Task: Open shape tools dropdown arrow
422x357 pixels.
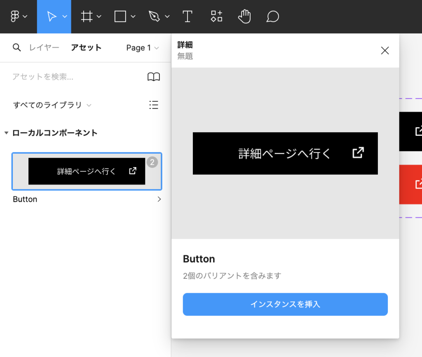Action: point(133,16)
